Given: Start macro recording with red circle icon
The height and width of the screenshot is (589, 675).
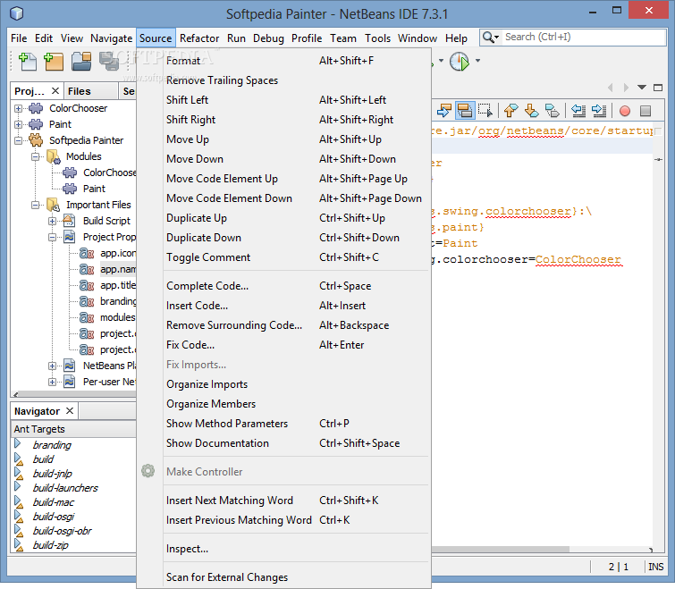Looking at the screenshot, I should coord(625,112).
